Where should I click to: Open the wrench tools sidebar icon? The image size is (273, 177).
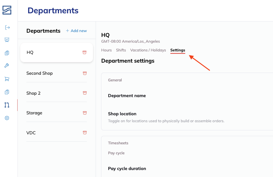click(7, 66)
